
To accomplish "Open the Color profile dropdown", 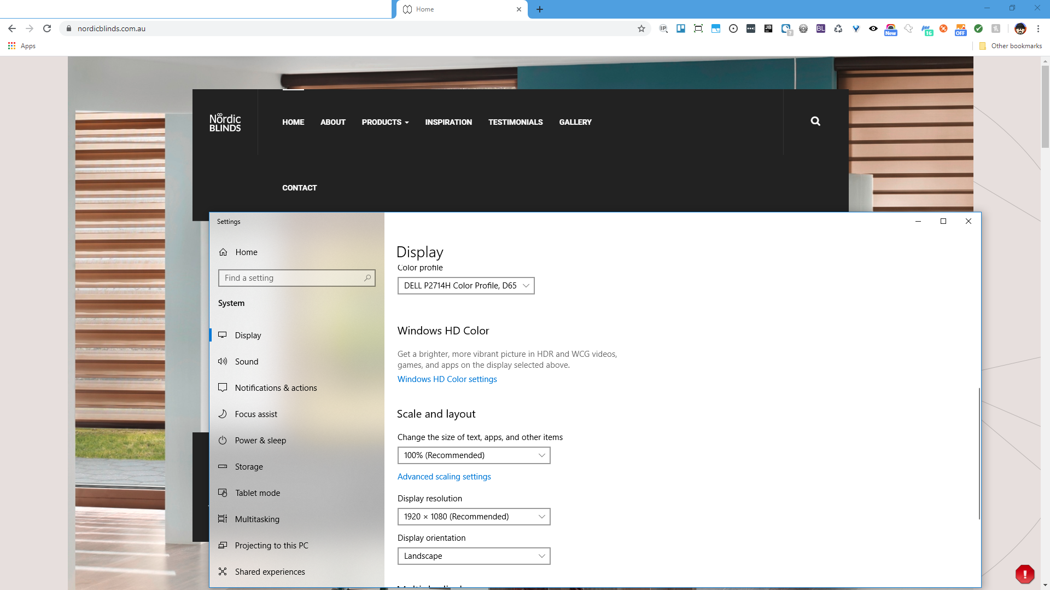I will [466, 286].
